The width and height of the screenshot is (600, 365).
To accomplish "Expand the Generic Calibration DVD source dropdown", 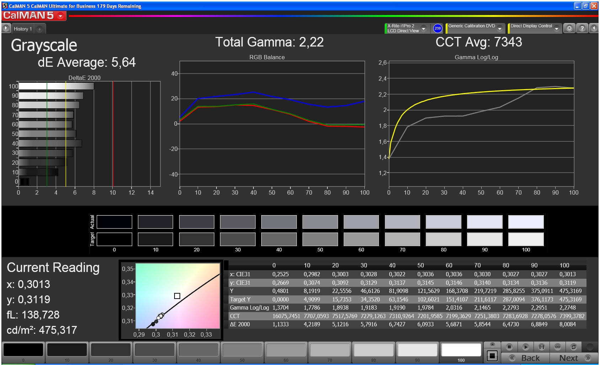I will click(500, 28).
